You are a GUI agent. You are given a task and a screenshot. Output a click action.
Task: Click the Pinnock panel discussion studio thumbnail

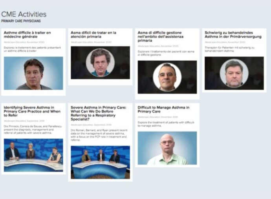(x=33, y=155)
